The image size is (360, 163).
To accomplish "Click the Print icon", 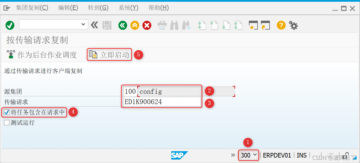I will 162,25.
